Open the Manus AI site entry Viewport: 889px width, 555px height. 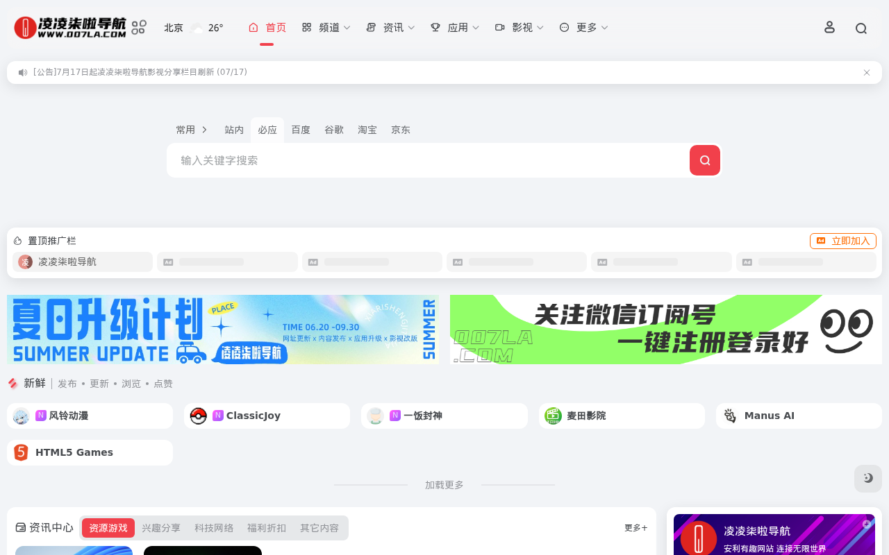pos(769,416)
